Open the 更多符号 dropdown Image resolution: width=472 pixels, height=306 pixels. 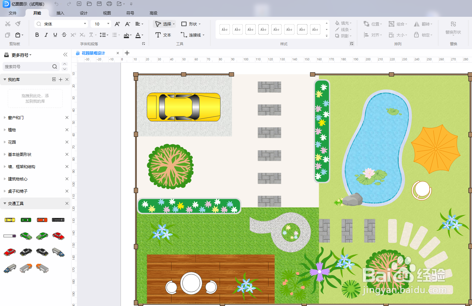pos(21,55)
